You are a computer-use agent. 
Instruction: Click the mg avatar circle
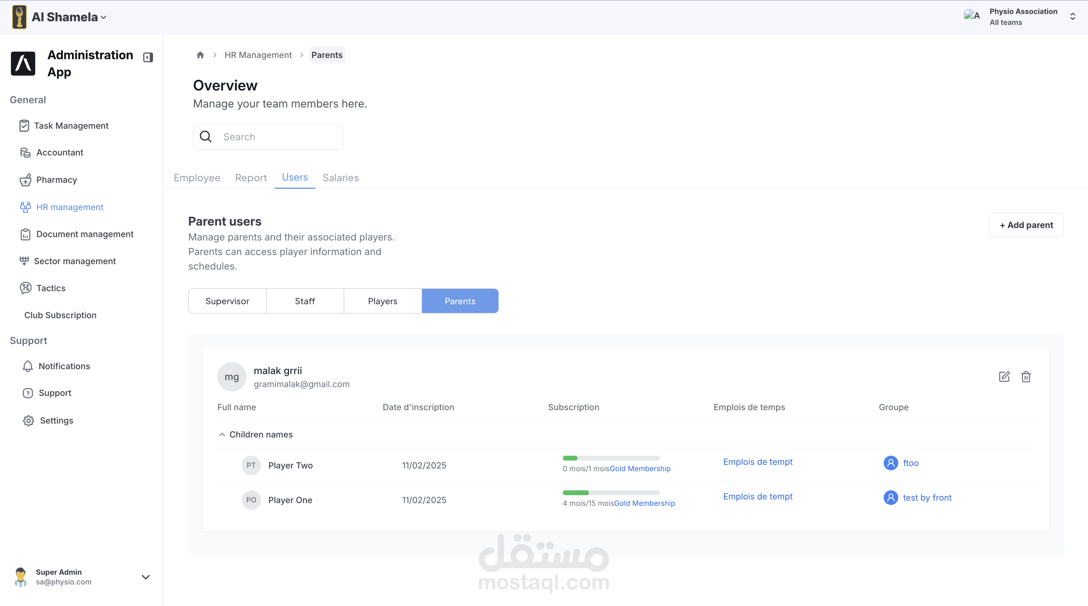click(x=231, y=377)
